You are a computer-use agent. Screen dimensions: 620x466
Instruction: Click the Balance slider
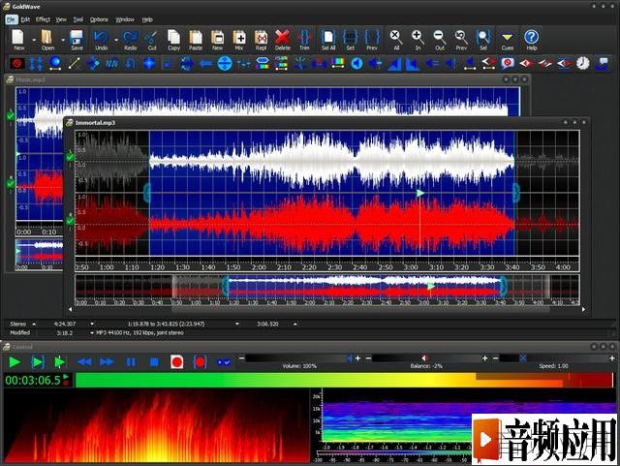point(426,358)
